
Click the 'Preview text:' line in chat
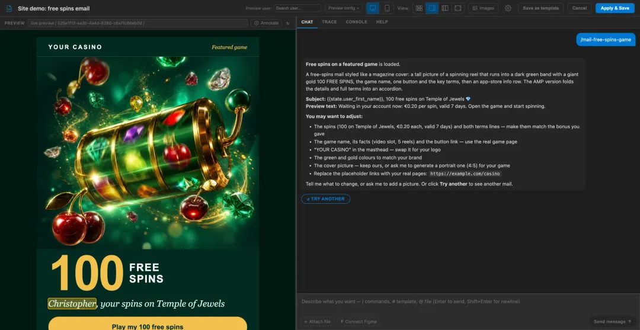click(425, 107)
